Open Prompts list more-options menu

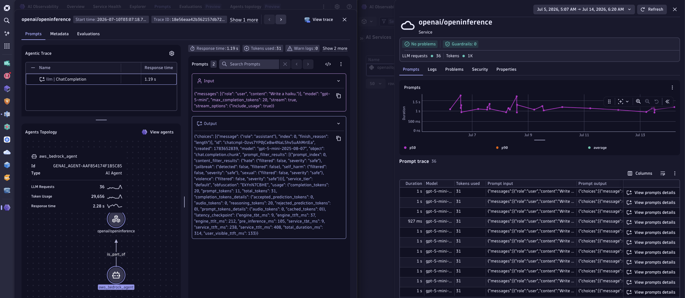[x=341, y=64]
